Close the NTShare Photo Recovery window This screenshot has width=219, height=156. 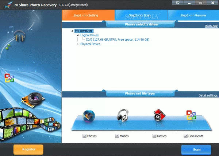point(212,3)
